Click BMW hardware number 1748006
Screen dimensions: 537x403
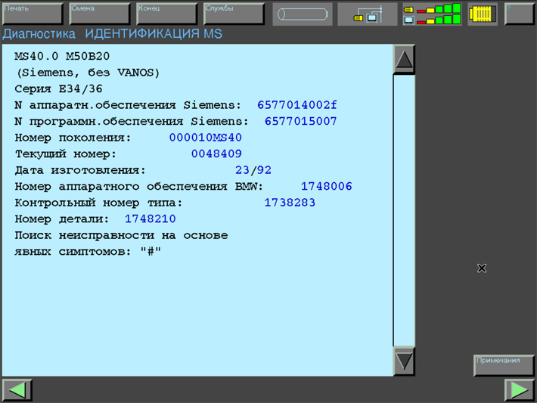pos(327,186)
